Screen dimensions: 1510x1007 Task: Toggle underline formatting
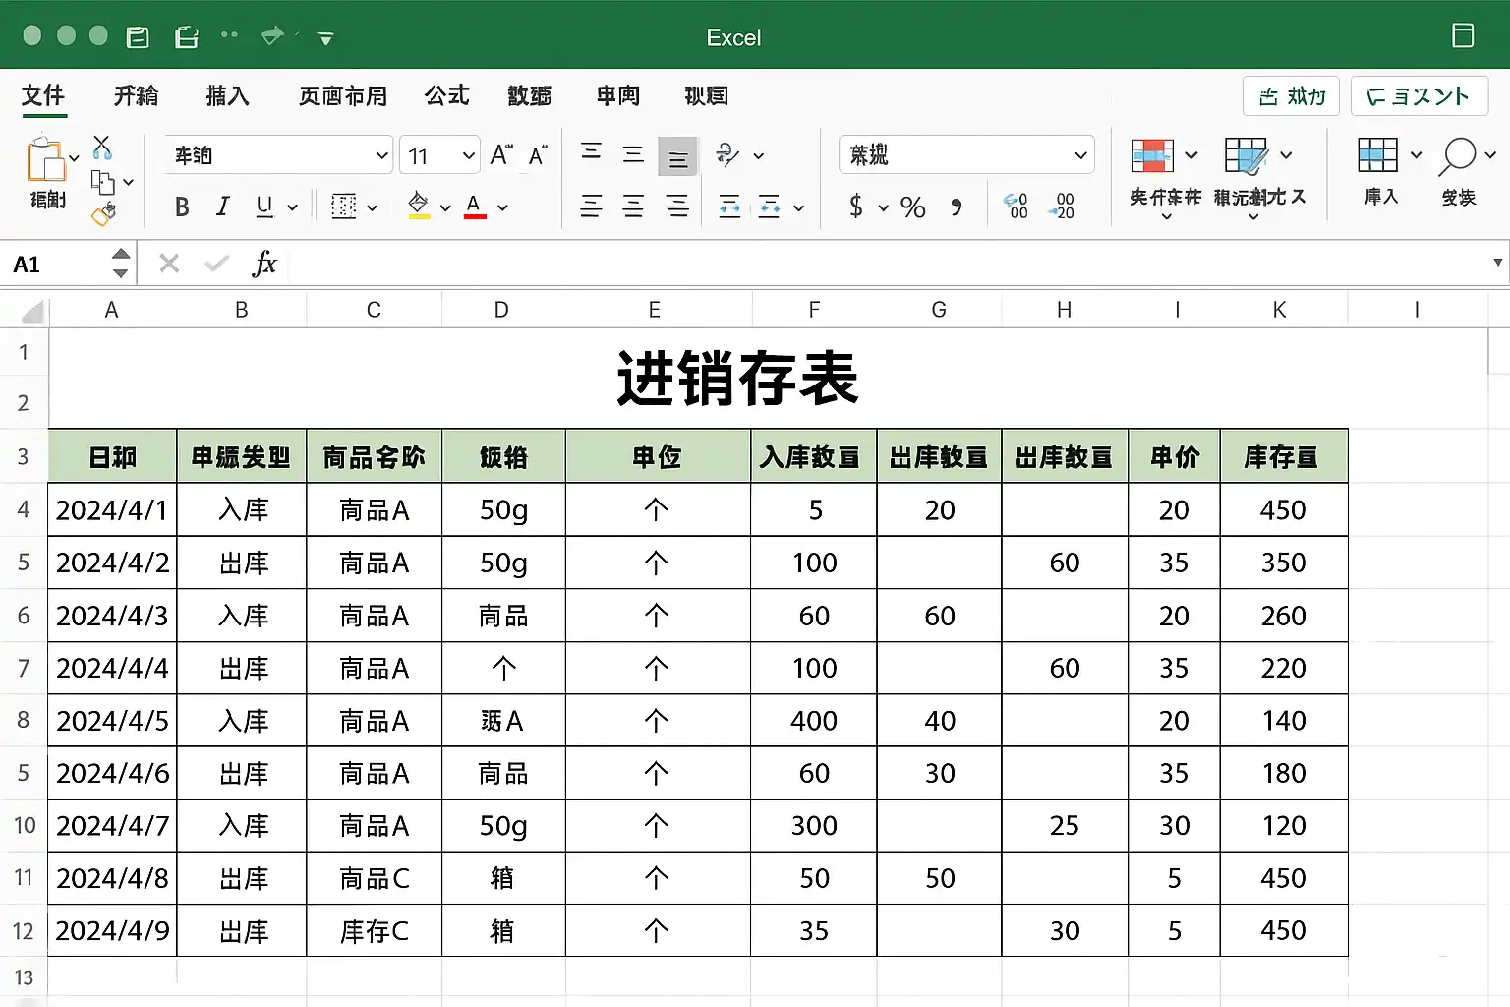pyautogui.click(x=263, y=207)
